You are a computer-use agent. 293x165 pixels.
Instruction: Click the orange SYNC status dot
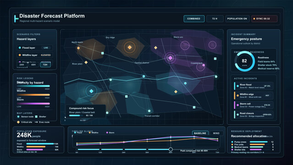pyautogui.click(x=254, y=19)
